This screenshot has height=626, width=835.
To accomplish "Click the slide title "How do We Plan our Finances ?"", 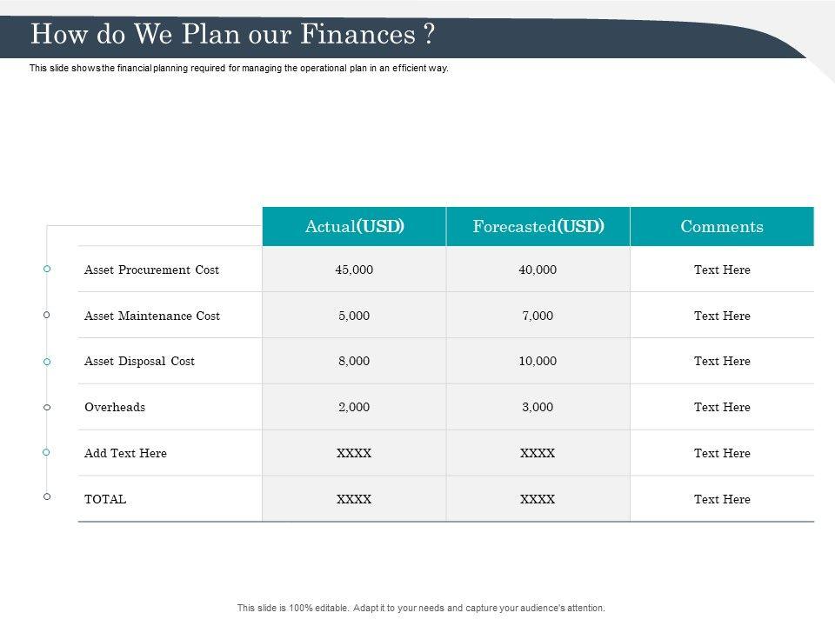I will (232, 36).
